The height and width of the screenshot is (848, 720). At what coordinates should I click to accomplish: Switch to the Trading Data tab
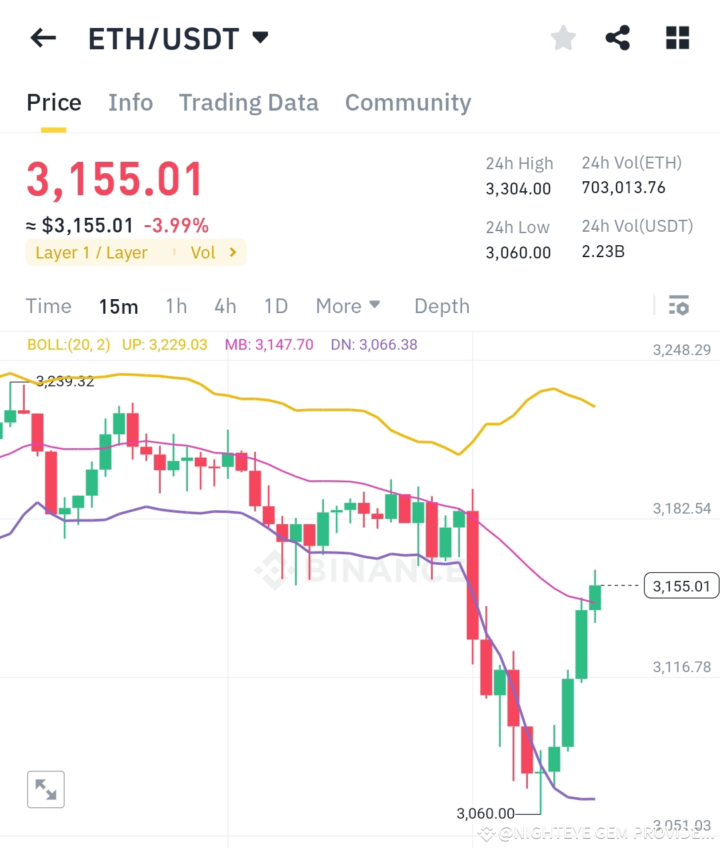point(249,102)
